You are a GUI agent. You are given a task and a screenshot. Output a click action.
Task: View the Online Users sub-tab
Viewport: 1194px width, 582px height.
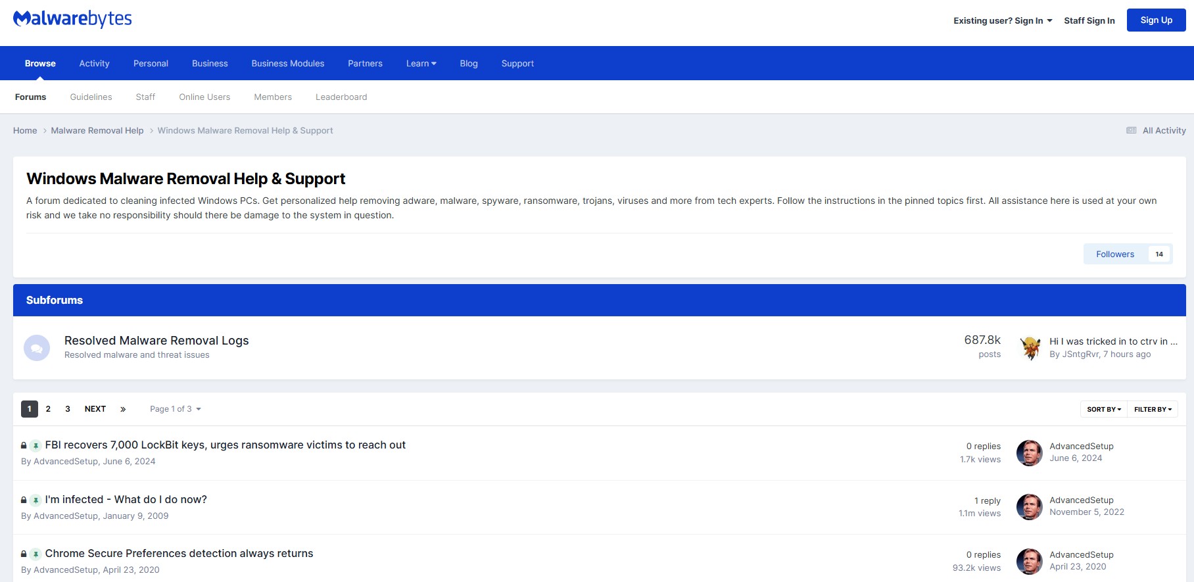click(x=204, y=97)
